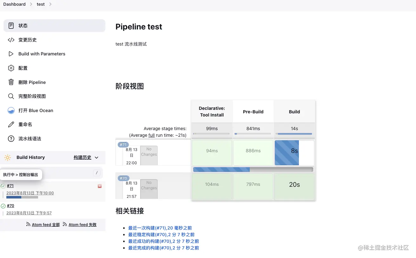
Task: Open the last stable build (#70) link
Action: pos(161,235)
